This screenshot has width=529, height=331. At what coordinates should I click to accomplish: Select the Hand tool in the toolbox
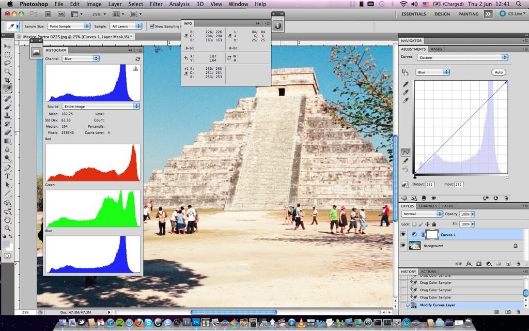click(x=8, y=219)
